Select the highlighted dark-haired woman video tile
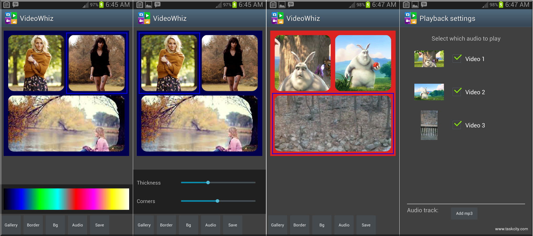533x236 pixels. [x=97, y=62]
